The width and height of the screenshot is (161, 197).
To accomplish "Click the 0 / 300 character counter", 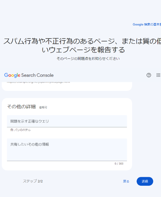I will tap(119, 163).
